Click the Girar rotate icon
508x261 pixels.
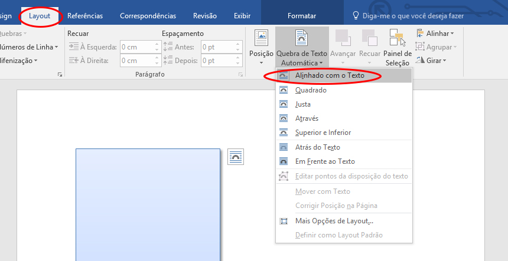point(420,61)
